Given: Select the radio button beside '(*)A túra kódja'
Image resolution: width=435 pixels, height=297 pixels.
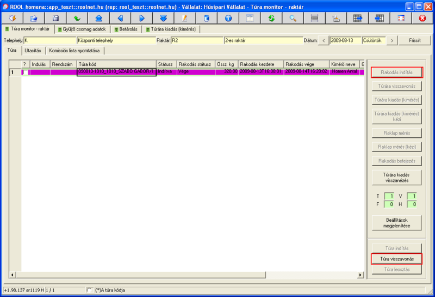Looking at the screenshot, I should pyautogui.click(x=89, y=290).
